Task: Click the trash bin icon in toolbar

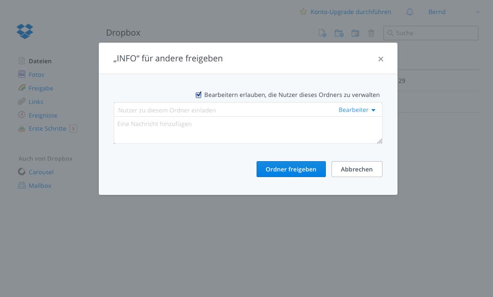Action: pyautogui.click(x=371, y=33)
